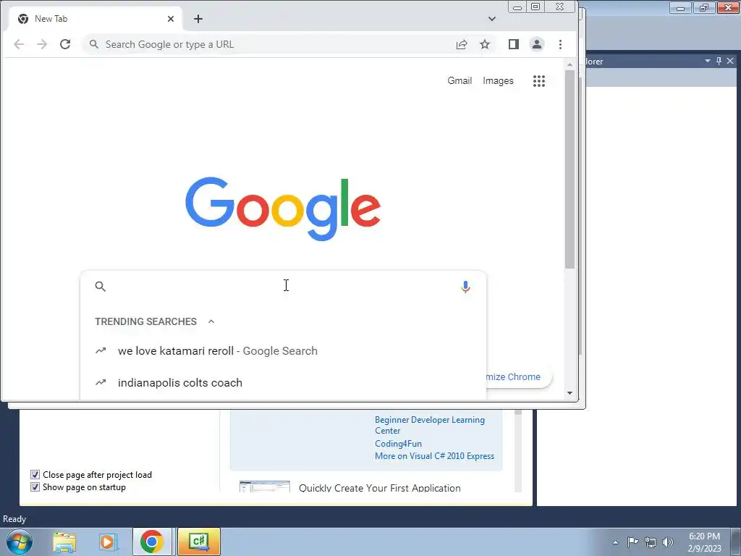
Task: Open the Windows Start menu
Action: click(x=20, y=542)
